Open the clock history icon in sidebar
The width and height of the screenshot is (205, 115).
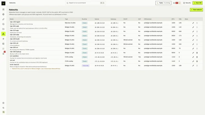point(3,24)
